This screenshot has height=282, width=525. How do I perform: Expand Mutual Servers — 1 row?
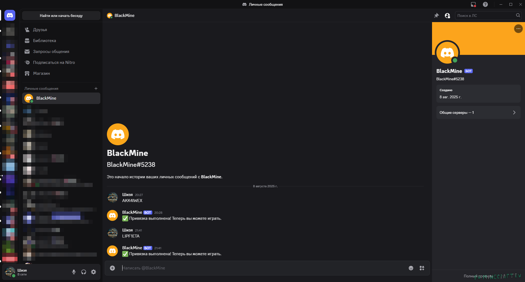(x=478, y=112)
